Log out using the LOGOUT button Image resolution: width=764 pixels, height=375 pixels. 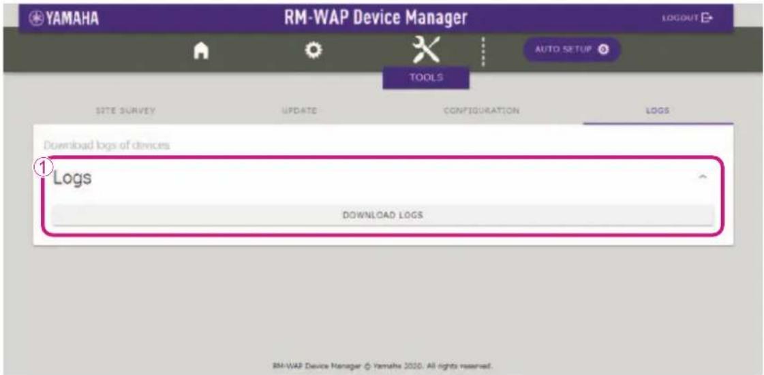[687, 18]
